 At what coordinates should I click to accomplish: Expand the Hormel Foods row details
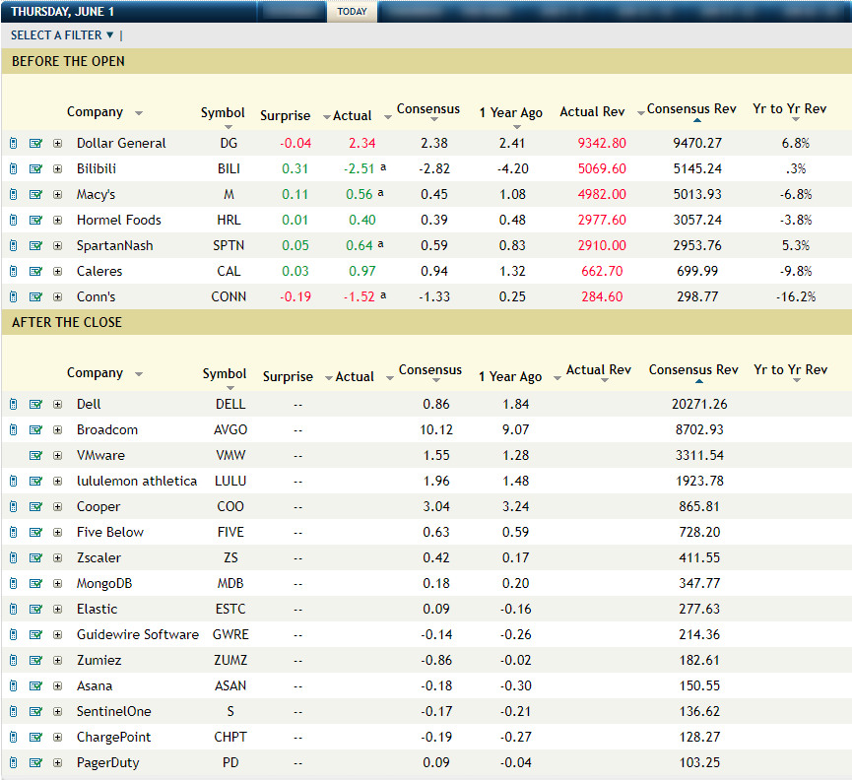click(57, 220)
